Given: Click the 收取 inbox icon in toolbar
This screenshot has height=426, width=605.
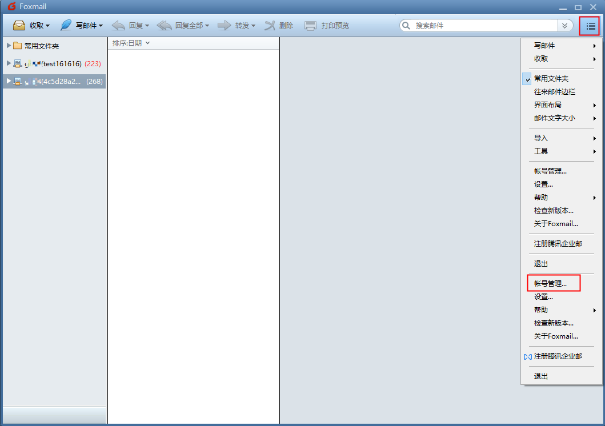Looking at the screenshot, I should tap(19, 26).
